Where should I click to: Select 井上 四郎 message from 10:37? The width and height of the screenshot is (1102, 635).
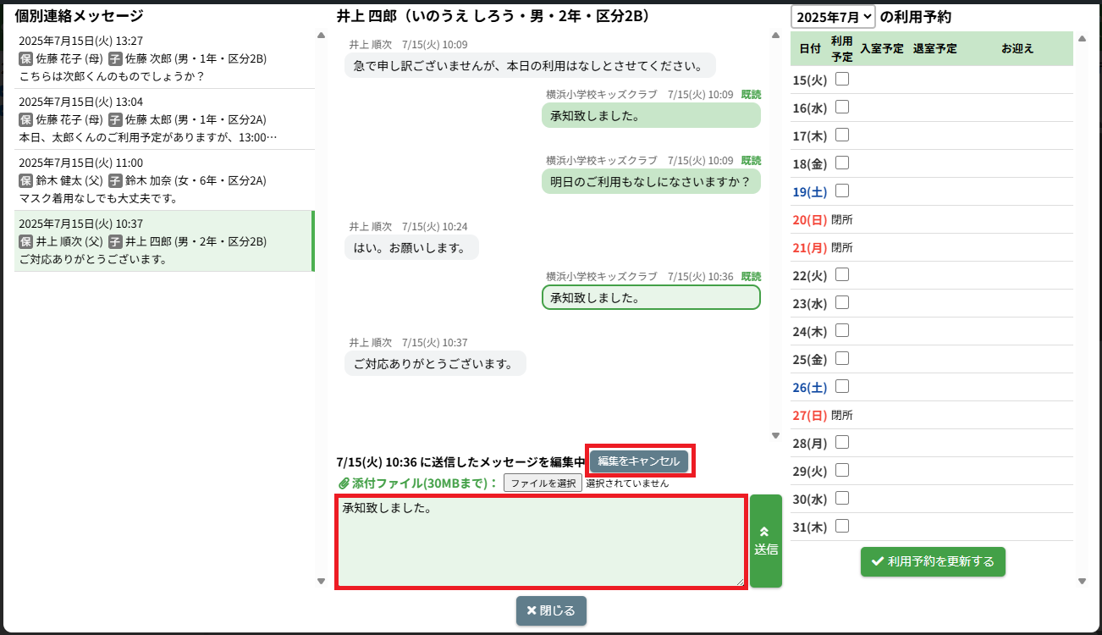(x=164, y=241)
